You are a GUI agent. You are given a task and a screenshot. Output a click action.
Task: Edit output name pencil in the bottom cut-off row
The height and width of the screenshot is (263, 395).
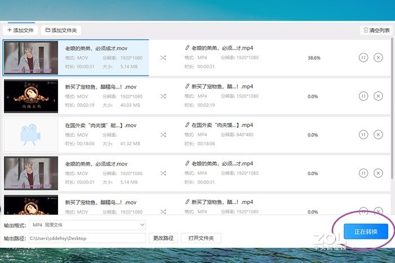(x=187, y=202)
